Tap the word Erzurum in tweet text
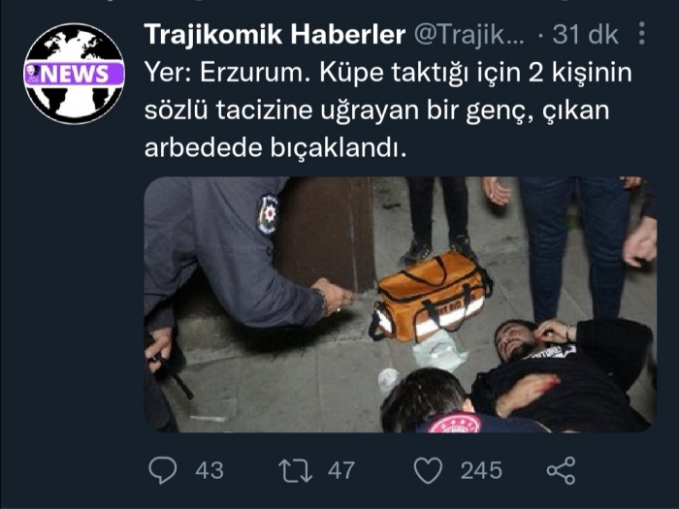The height and width of the screenshot is (509, 679). pyautogui.click(x=255, y=73)
